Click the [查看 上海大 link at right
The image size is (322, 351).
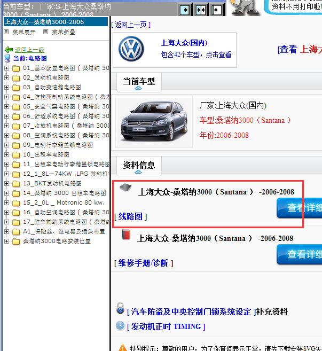coord(300,49)
